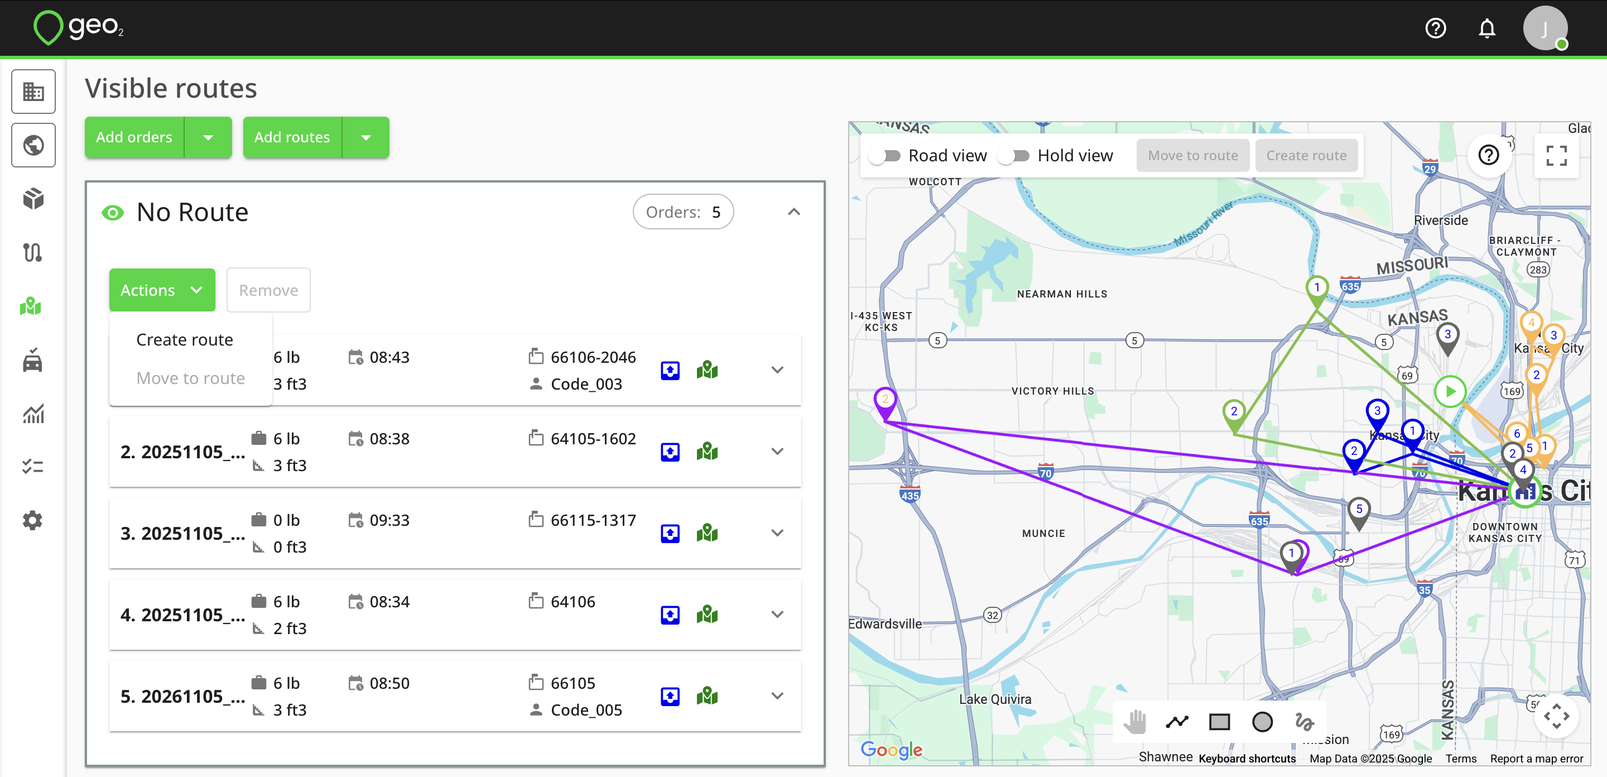This screenshot has width=1607, height=777.
Task: Toggle No Route visibility eye
Action: (113, 213)
